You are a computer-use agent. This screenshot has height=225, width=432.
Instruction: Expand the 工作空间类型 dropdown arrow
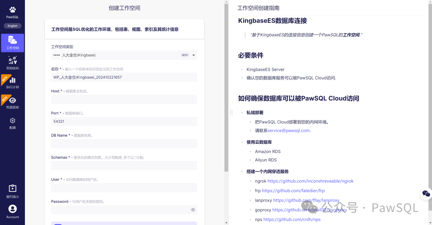(194, 55)
